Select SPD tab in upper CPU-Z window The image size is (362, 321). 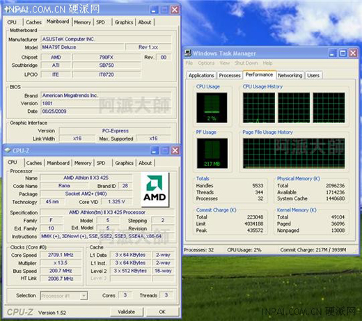tap(100, 22)
